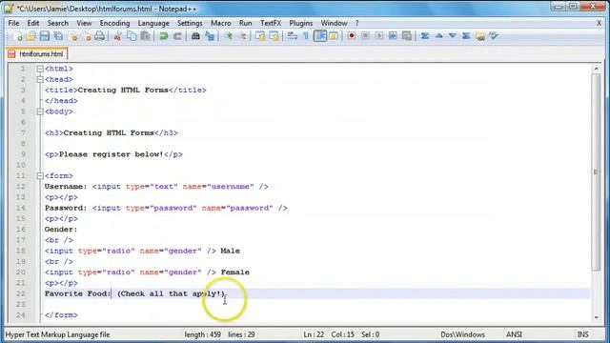Click the Zoom In toolbar icon

point(229,36)
